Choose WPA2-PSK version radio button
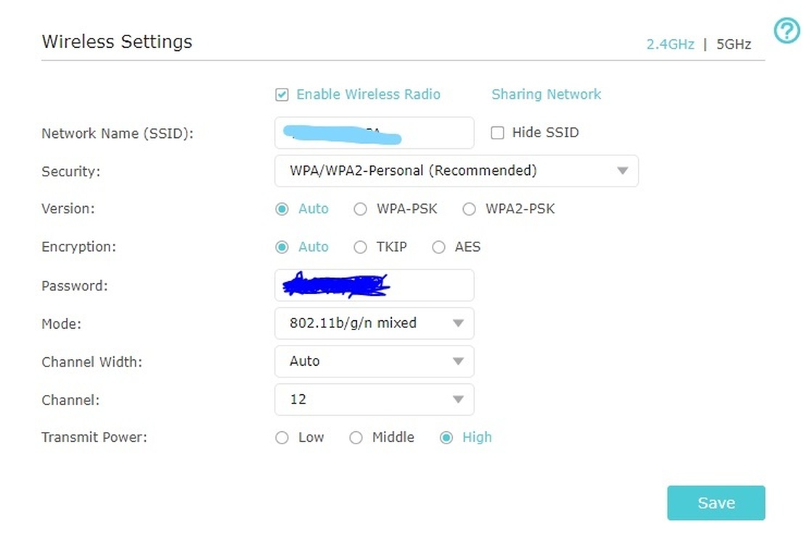The height and width of the screenshot is (540, 810). click(469, 209)
